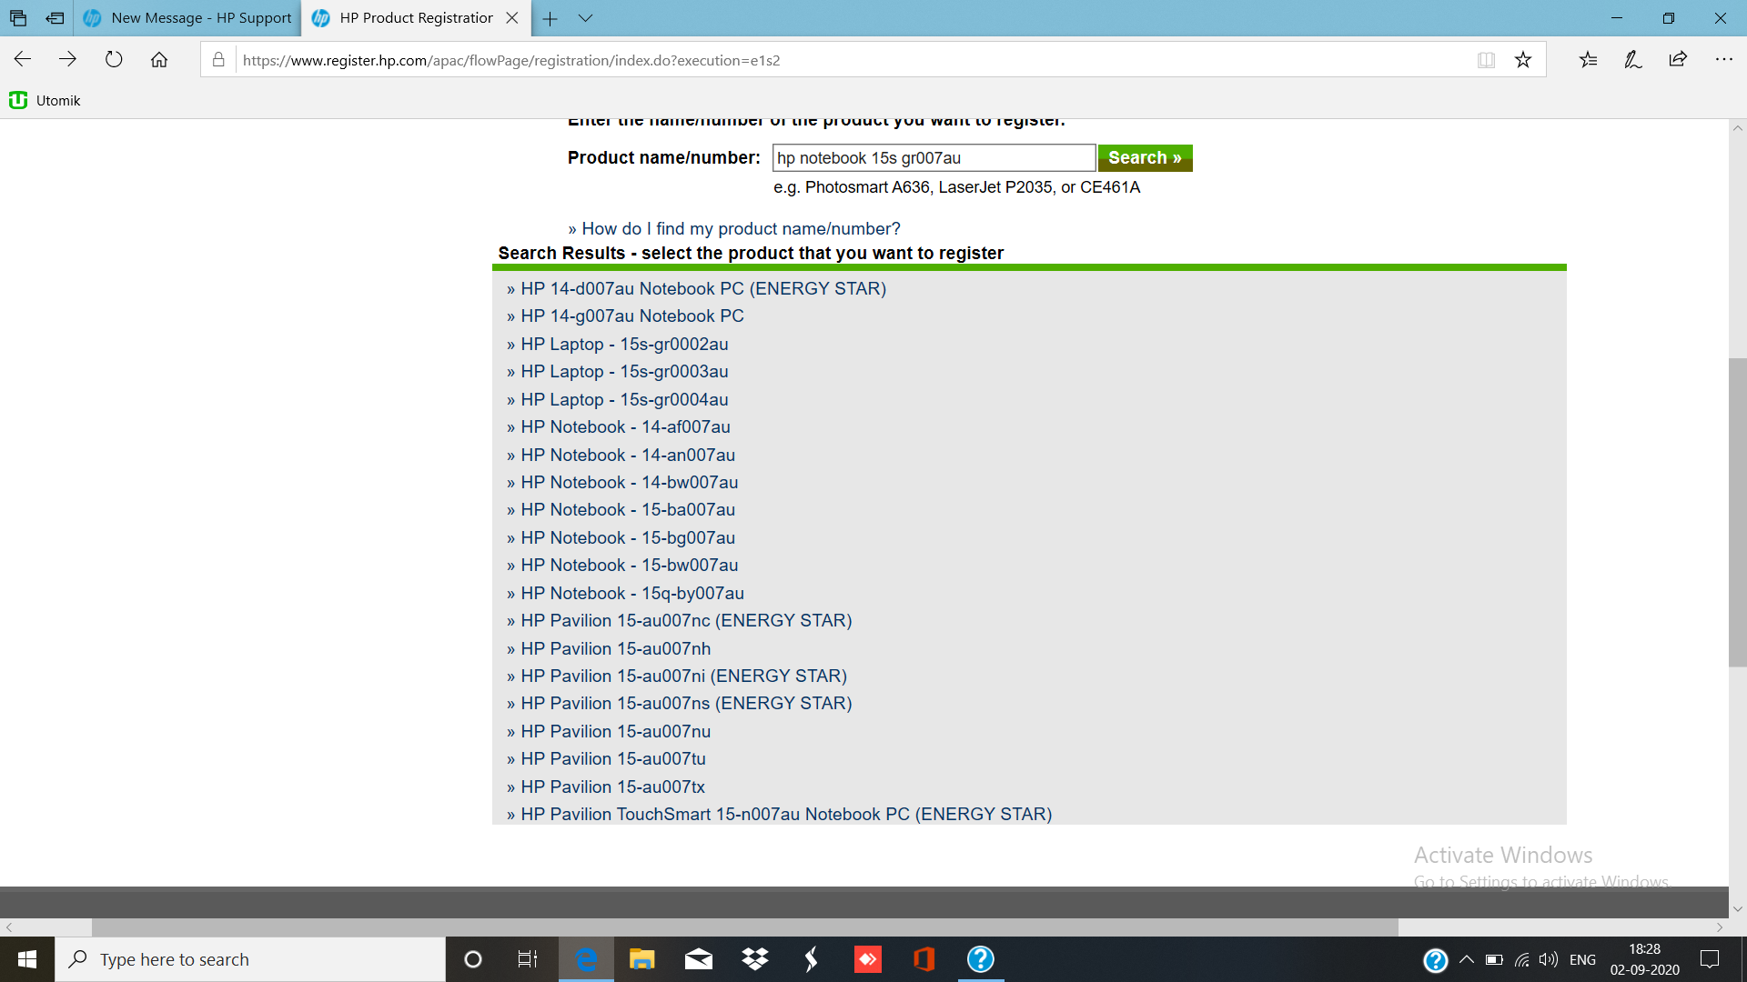Open the Utomik favorites bar bookmark
Viewport: 1747px width, 982px height.
coord(44,100)
